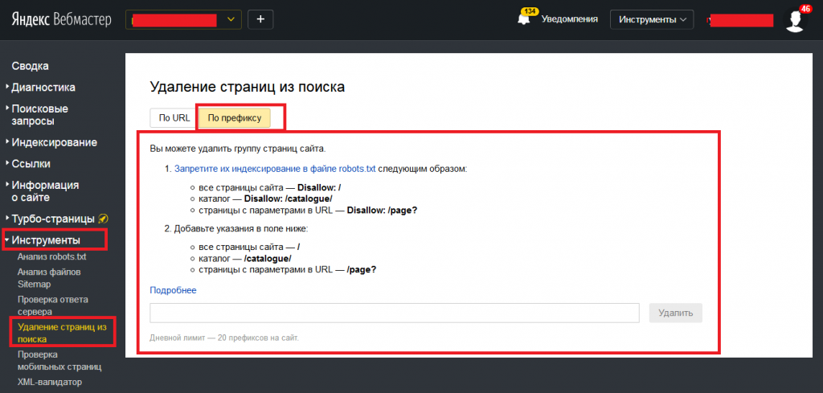Click the page heading Удаление страниц из поиска
Viewport: 823px width, 393px height.
pos(248,87)
